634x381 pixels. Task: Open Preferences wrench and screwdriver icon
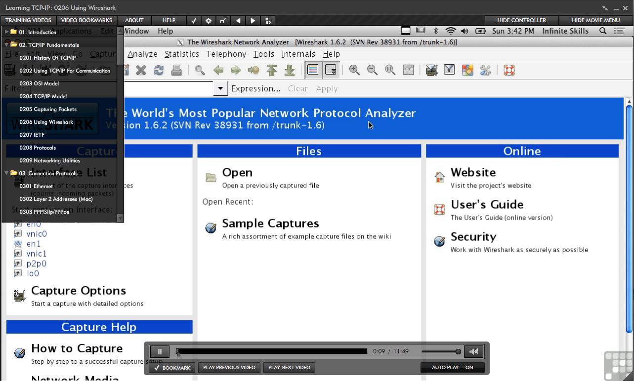[x=485, y=70]
